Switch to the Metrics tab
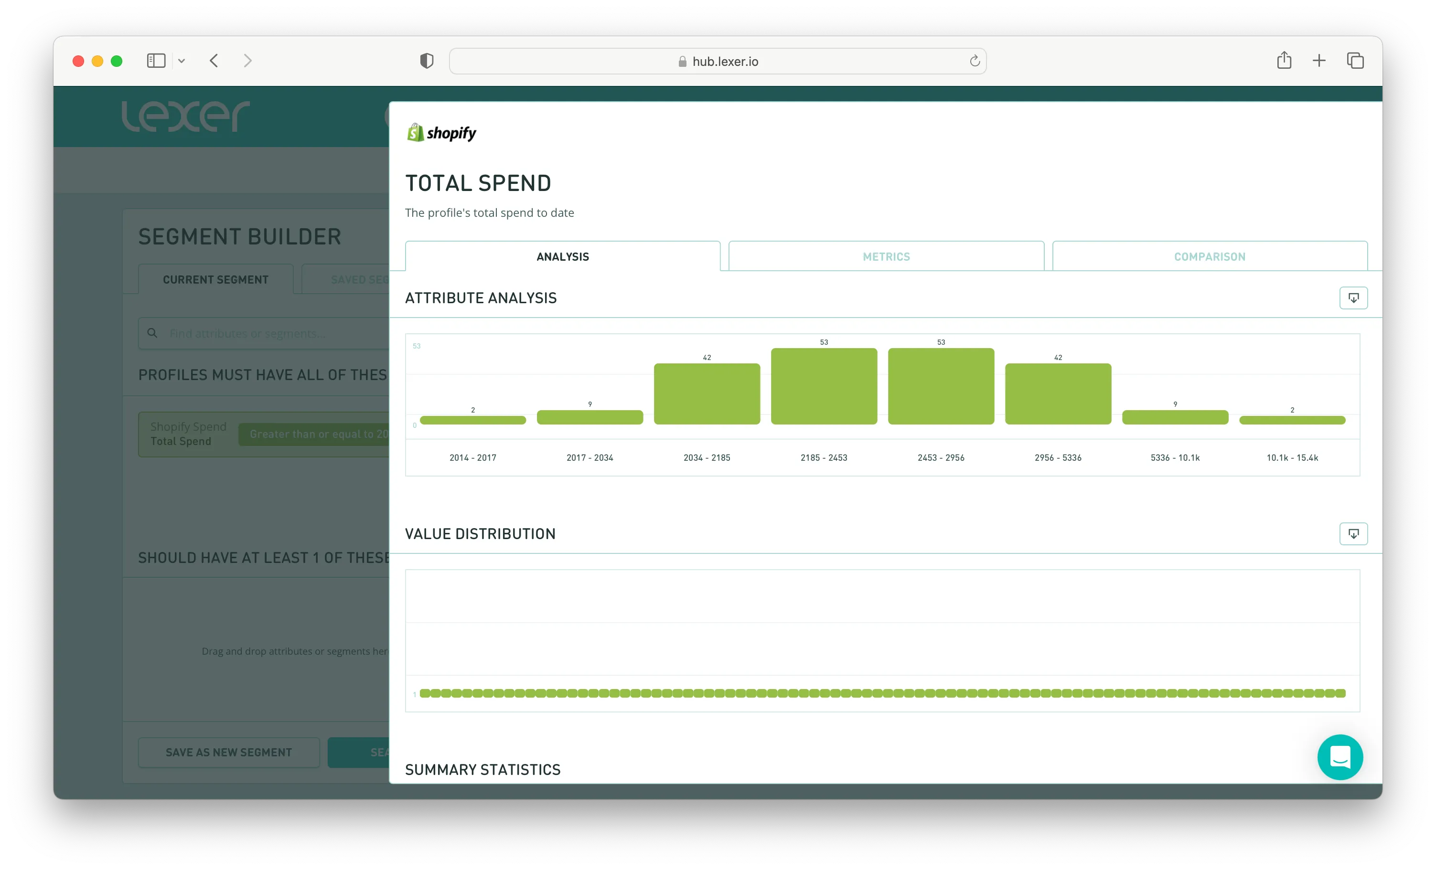The image size is (1436, 870). 886,256
